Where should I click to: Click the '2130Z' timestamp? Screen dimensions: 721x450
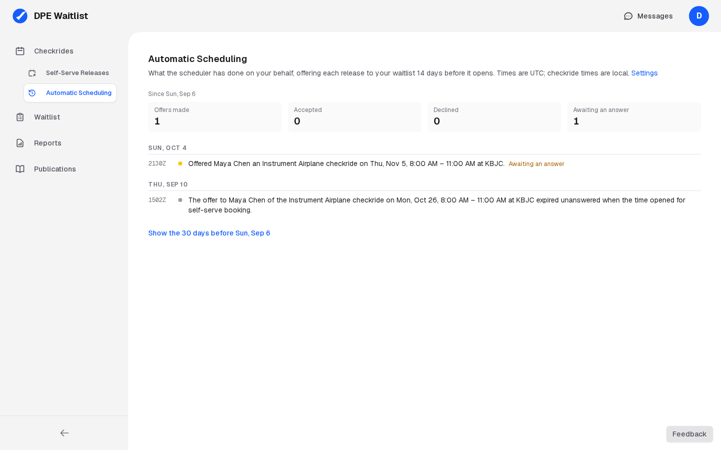coord(157,163)
